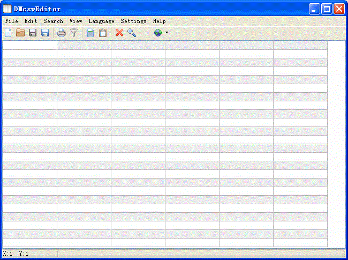Close the DMcsvEditor window
This screenshot has width=348, height=260.
click(x=339, y=9)
